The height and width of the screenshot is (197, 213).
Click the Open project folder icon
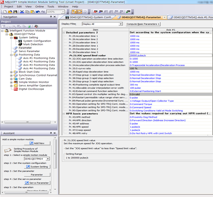(x=10, y=12)
